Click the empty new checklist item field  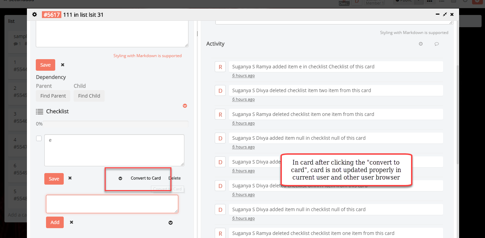112,204
